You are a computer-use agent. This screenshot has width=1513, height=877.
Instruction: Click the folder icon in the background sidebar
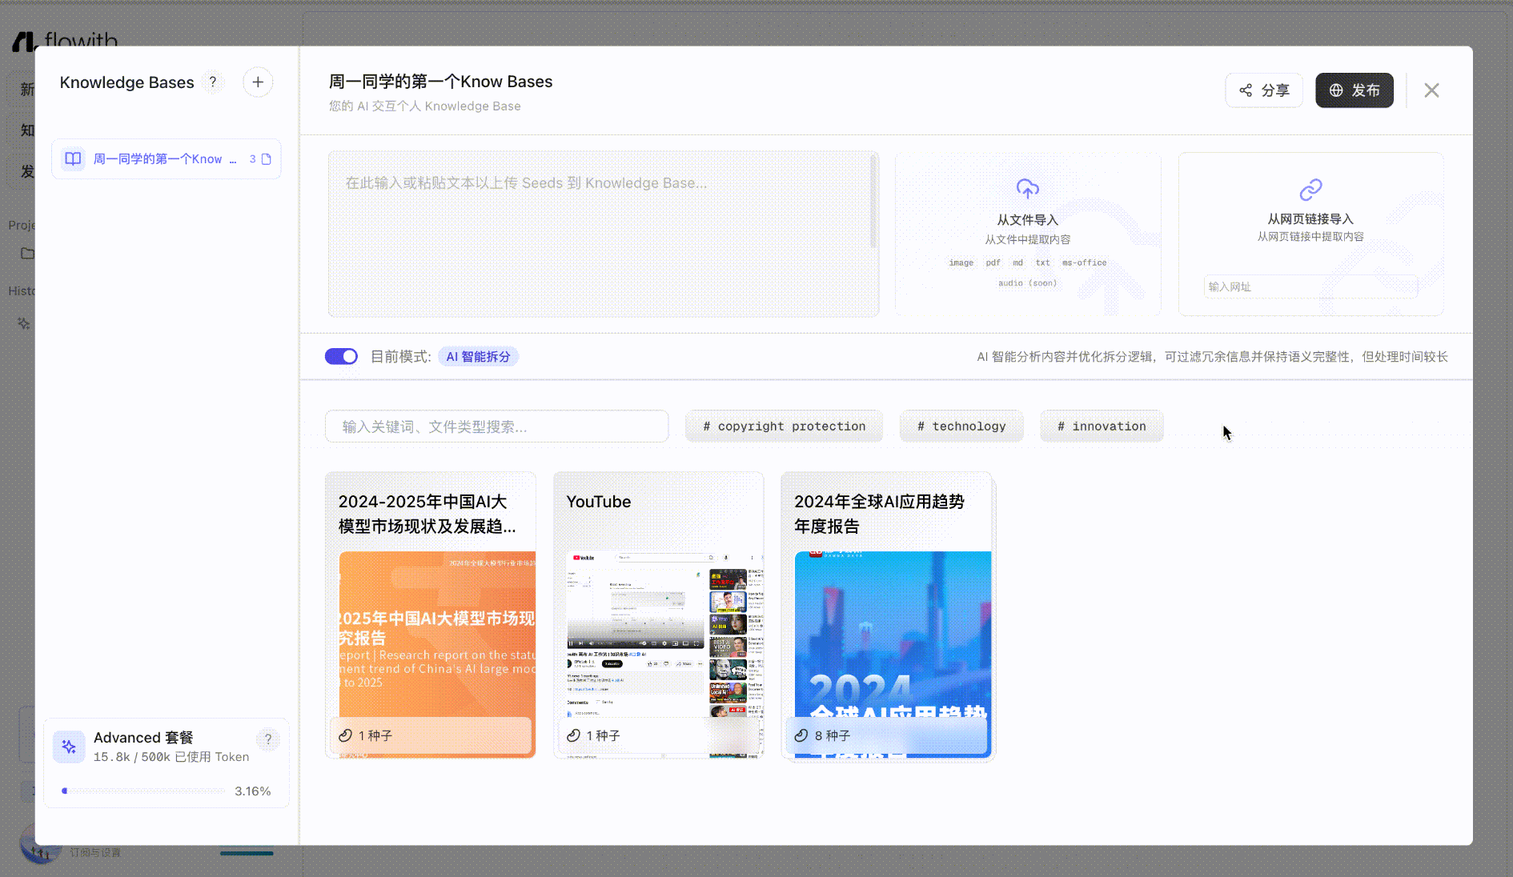click(27, 254)
